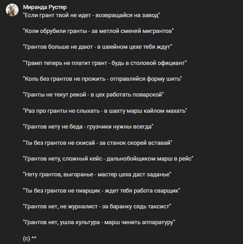Open Миранда Рустер's profile avatar
The width and height of the screenshot is (243, 244).
12,10
